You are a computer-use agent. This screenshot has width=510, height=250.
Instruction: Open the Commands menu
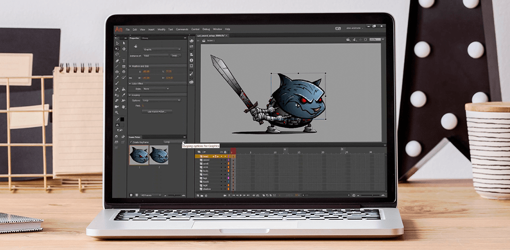pos(182,29)
